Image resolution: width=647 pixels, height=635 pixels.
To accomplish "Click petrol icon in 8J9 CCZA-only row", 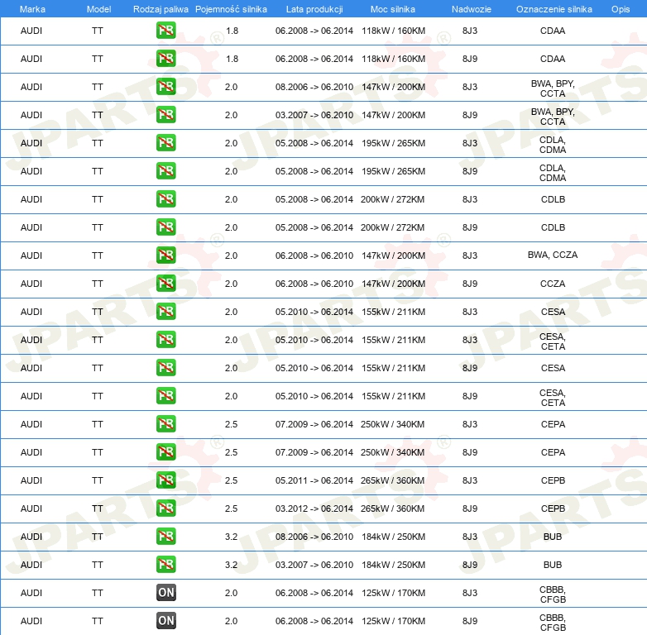I will (x=165, y=284).
